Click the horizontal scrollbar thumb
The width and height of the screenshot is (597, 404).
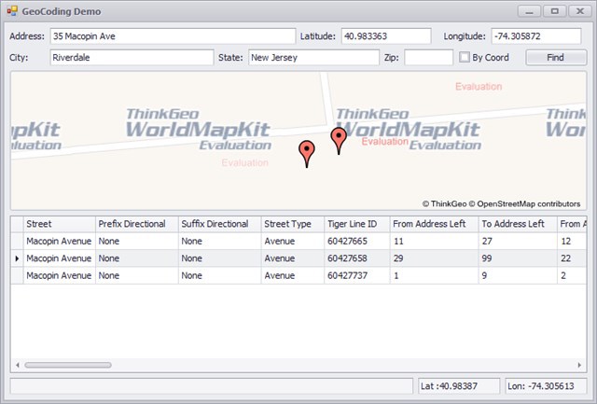click(68, 365)
